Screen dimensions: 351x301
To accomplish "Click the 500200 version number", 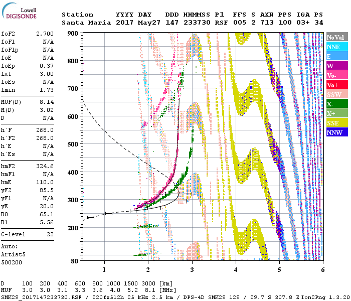I will (x=12, y=262).
